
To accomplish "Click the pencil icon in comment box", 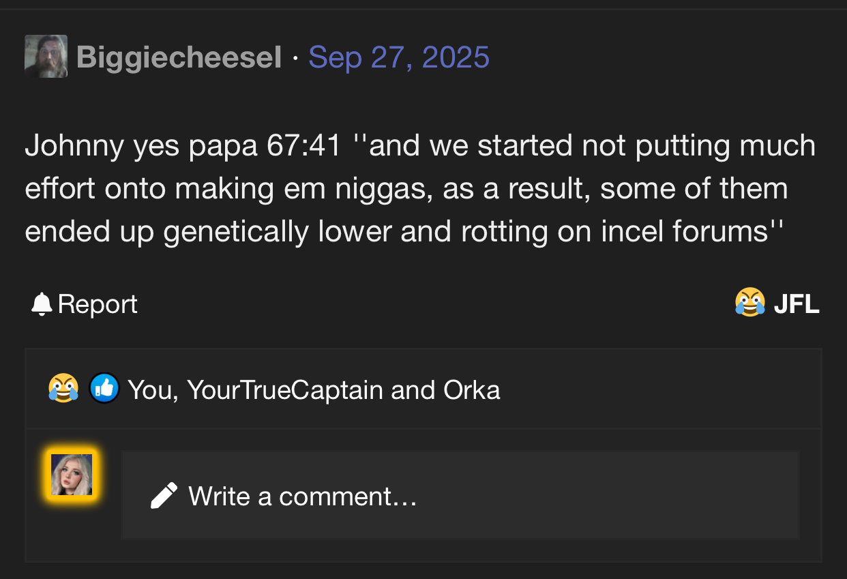I will 164,496.
